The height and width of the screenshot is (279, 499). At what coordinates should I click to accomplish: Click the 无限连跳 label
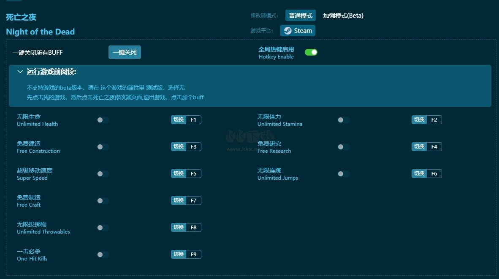click(269, 170)
